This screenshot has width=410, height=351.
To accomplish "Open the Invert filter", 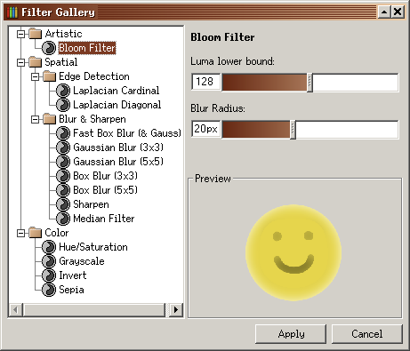I will [x=73, y=275].
